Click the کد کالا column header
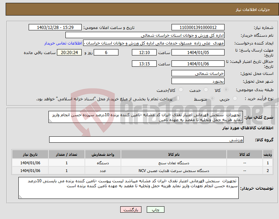This screenshot has height=219, width=279. pos(245,154)
